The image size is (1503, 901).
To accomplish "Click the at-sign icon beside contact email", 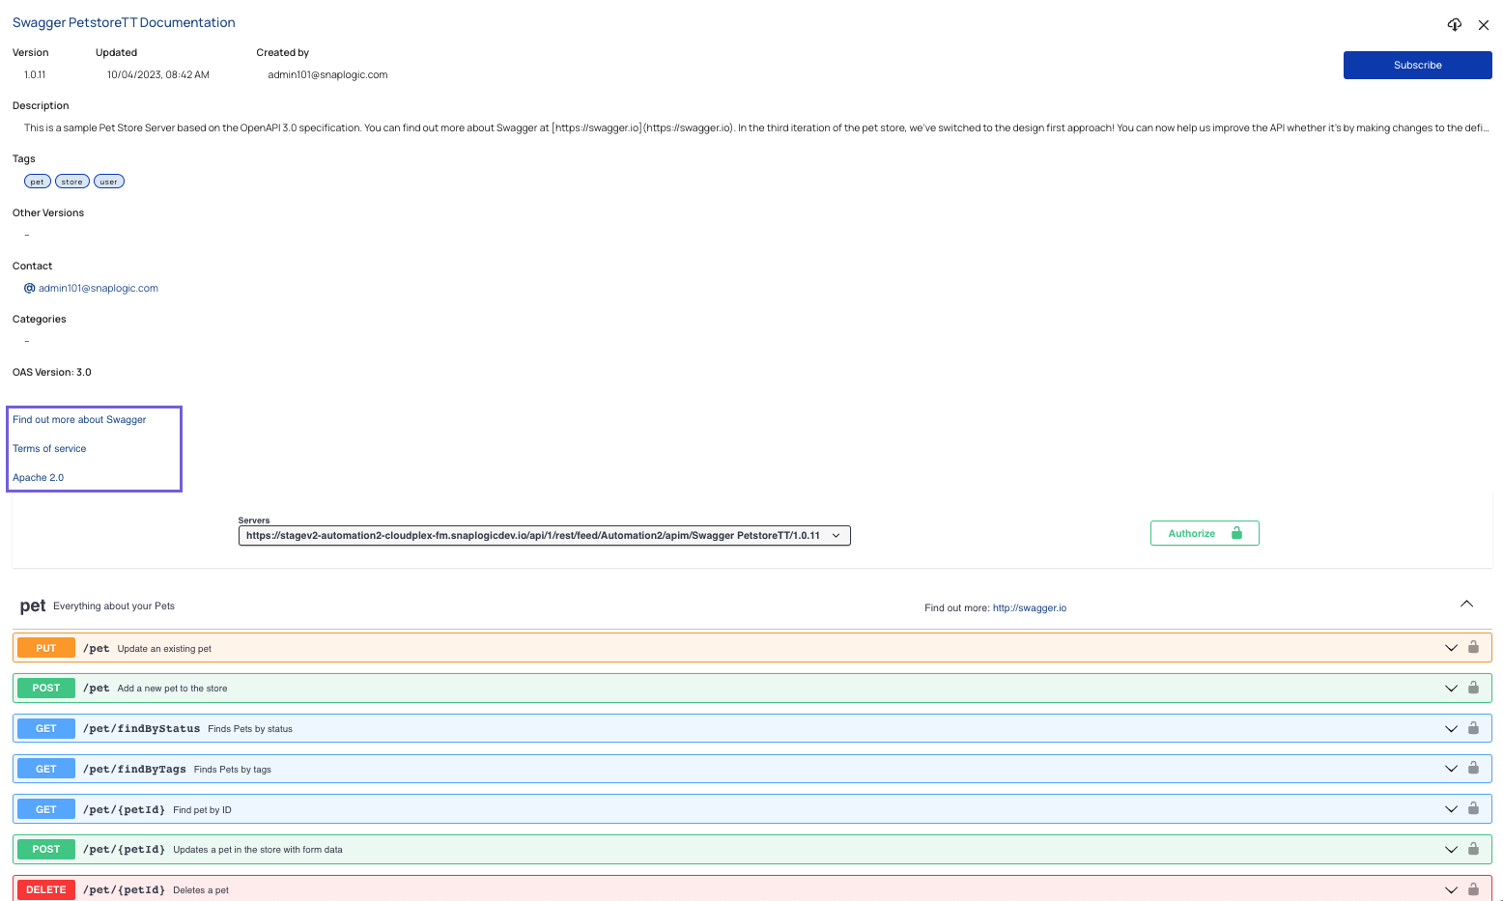I will tap(30, 288).
